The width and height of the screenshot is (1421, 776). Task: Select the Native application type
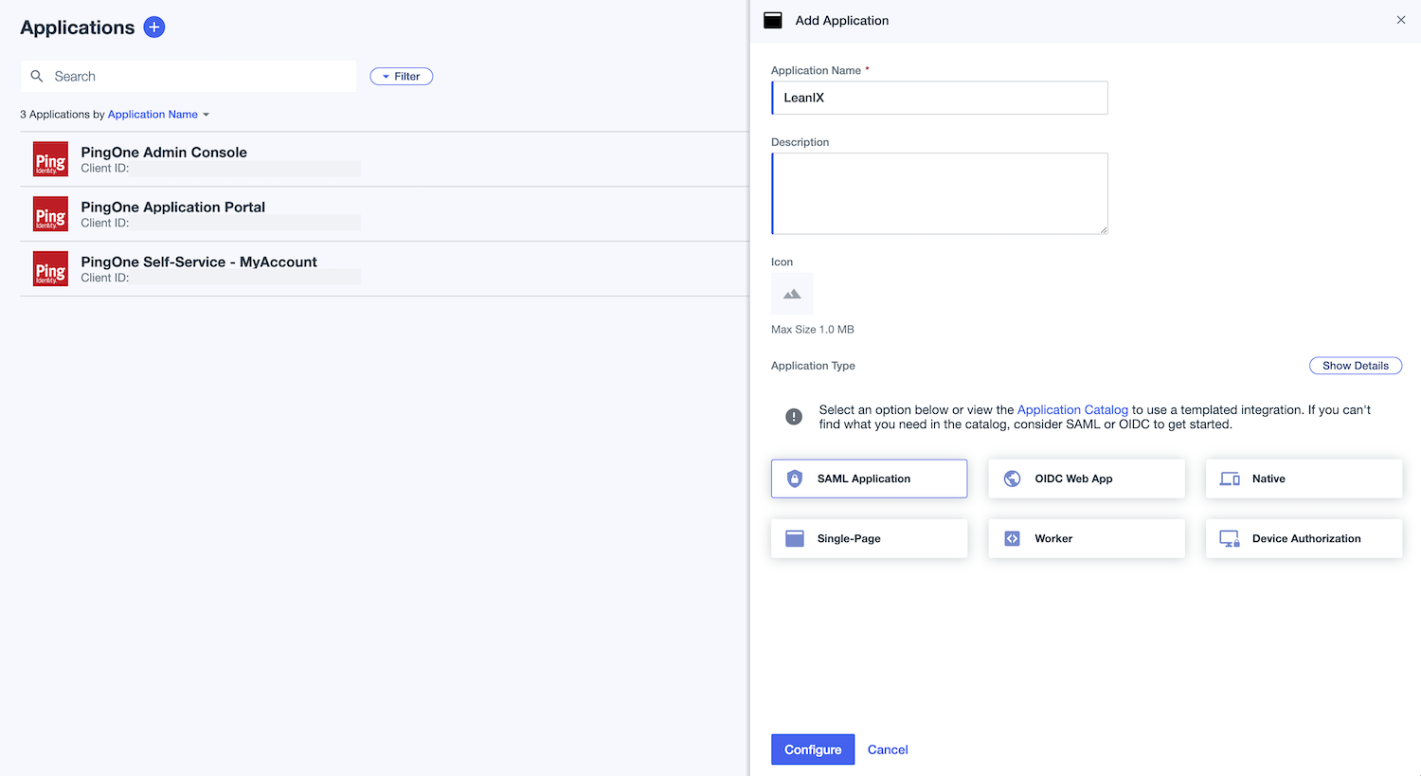1304,478
